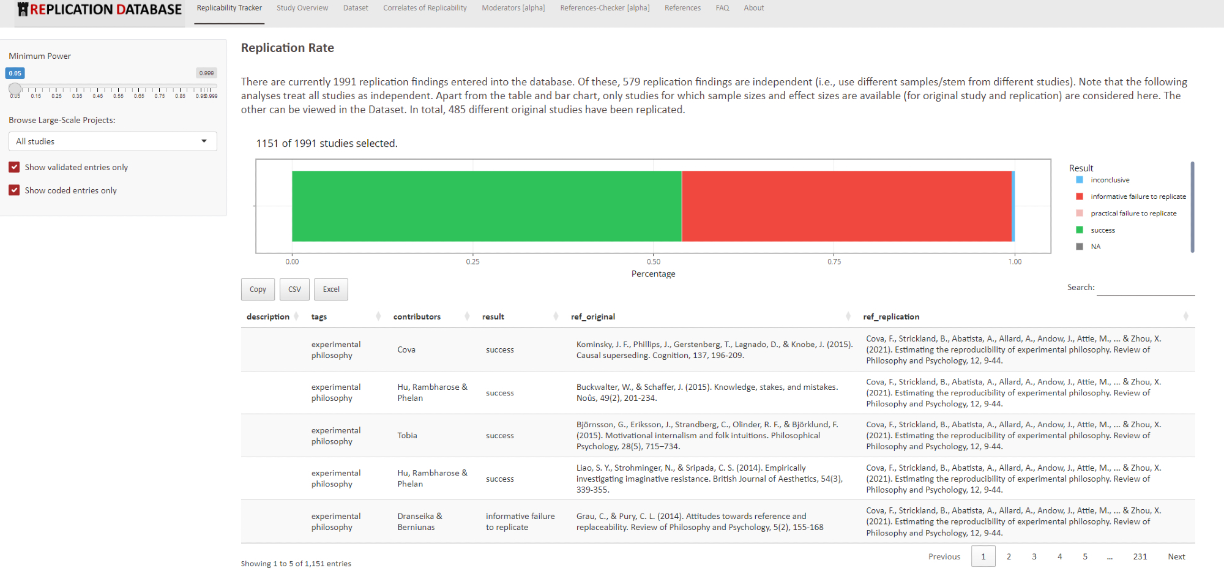Export the table with the CSV button
This screenshot has height=579, width=1224.
294,289
